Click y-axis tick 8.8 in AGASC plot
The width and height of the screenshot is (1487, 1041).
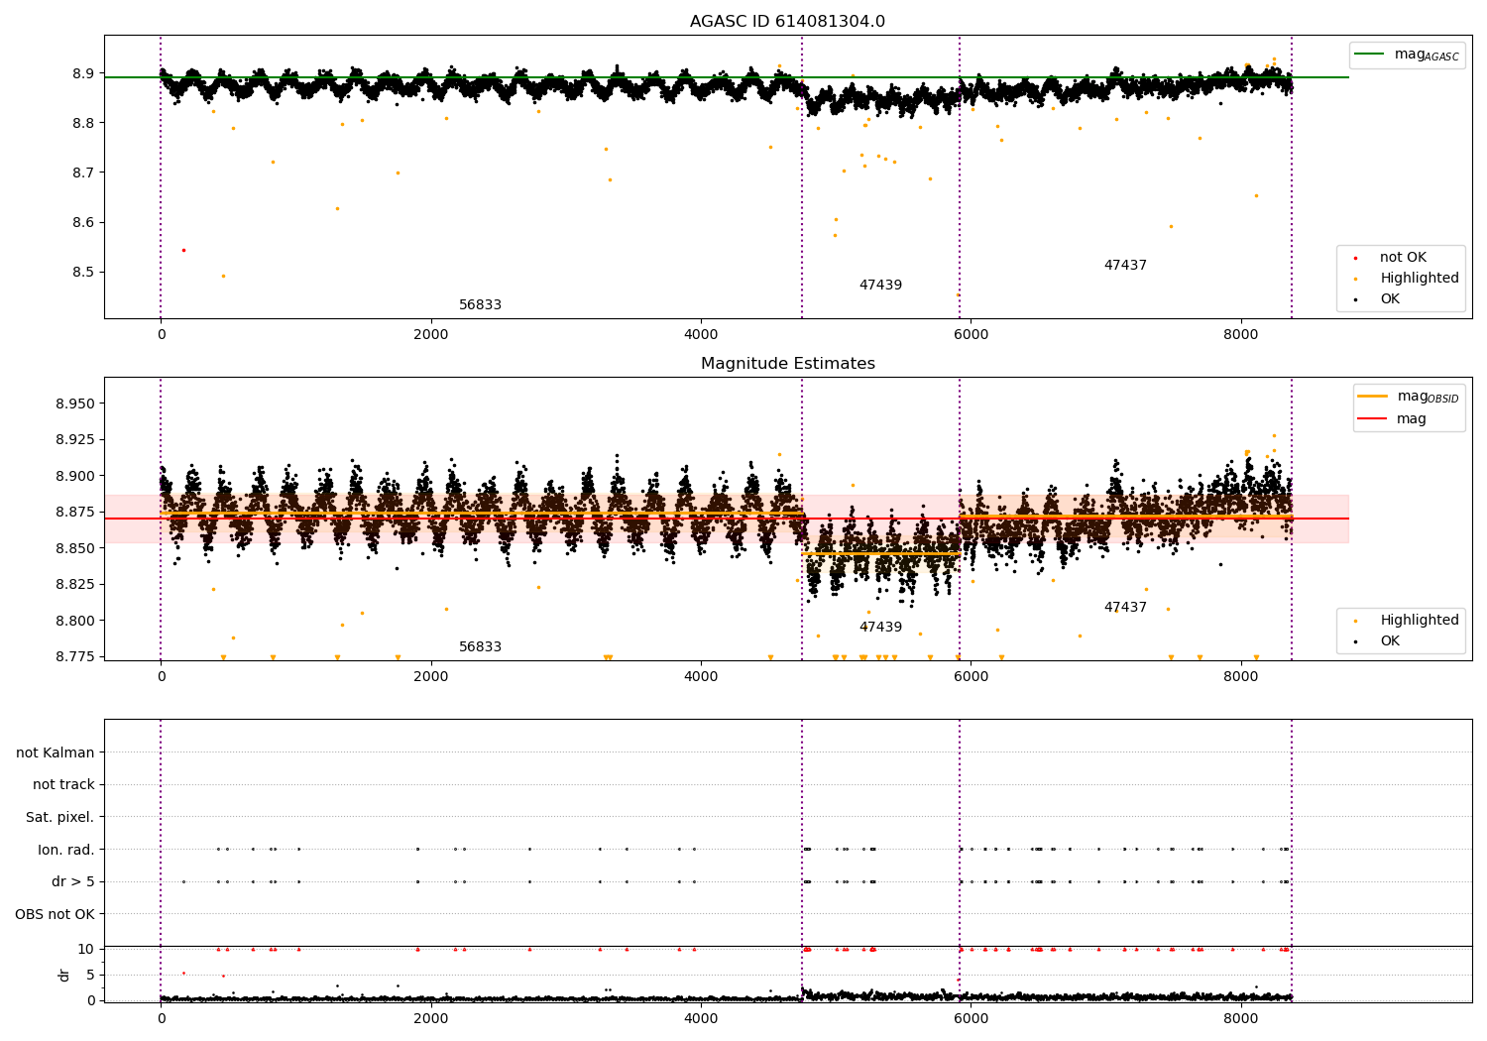pos(83,124)
